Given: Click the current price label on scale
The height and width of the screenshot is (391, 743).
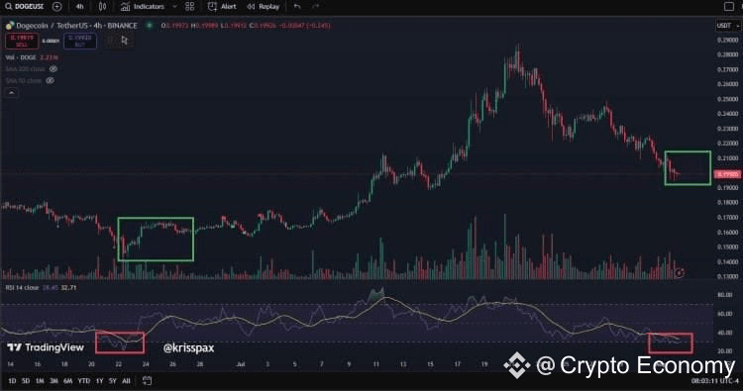Looking at the screenshot, I should pos(727,174).
